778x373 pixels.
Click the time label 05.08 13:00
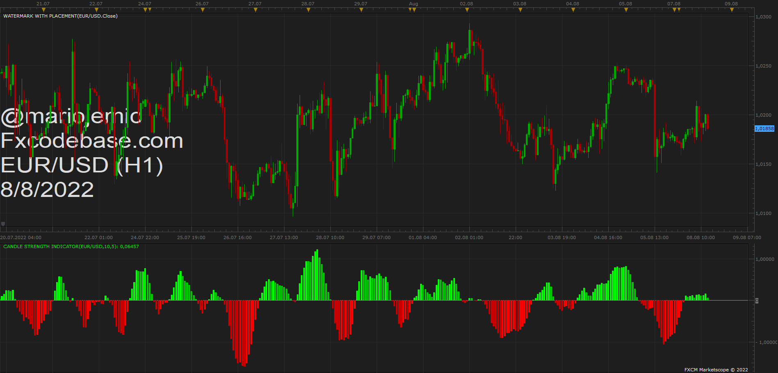point(655,237)
